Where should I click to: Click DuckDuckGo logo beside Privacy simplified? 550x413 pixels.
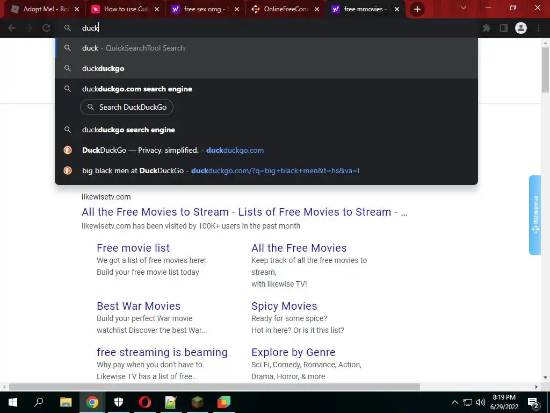coord(68,150)
